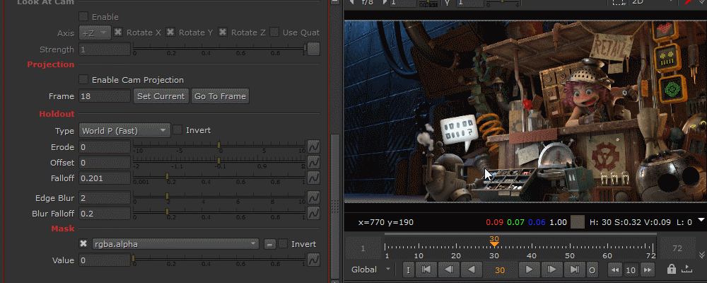The image size is (707, 283).
Task: Skip back ten frames
Action: click(x=615, y=270)
